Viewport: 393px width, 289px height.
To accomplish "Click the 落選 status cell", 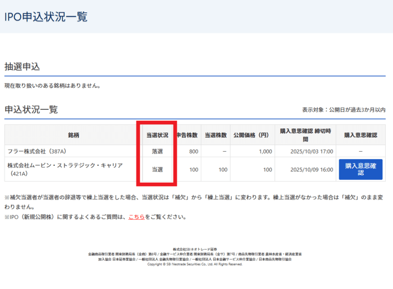I will click(157, 151).
